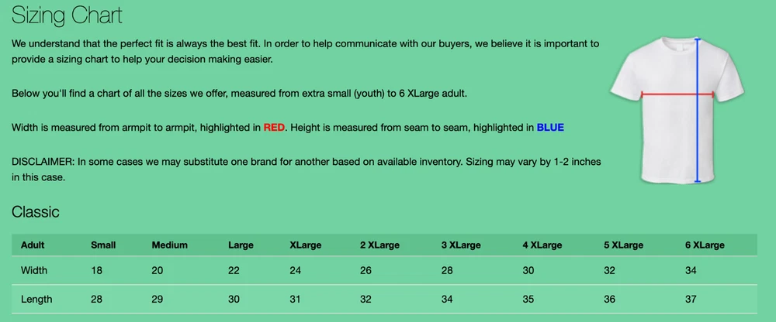
Task: Select the XLarge column header
Action: [307, 245]
